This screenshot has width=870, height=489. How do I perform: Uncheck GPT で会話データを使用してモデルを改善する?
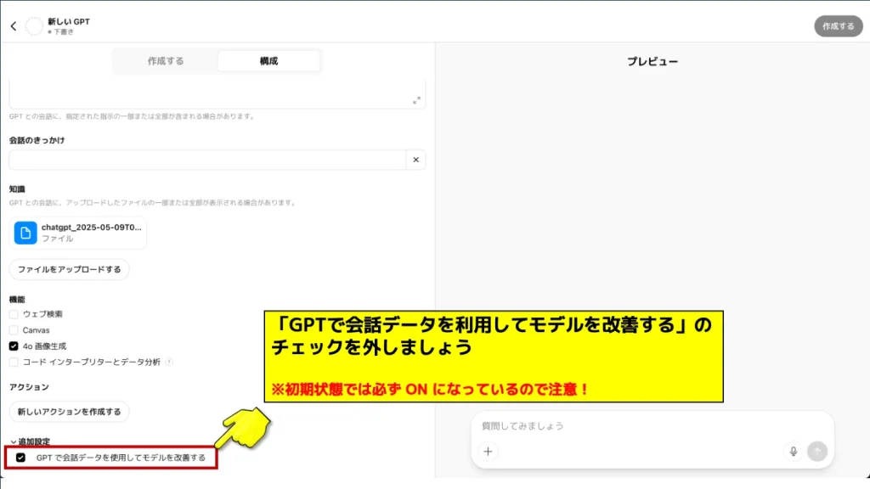20,458
